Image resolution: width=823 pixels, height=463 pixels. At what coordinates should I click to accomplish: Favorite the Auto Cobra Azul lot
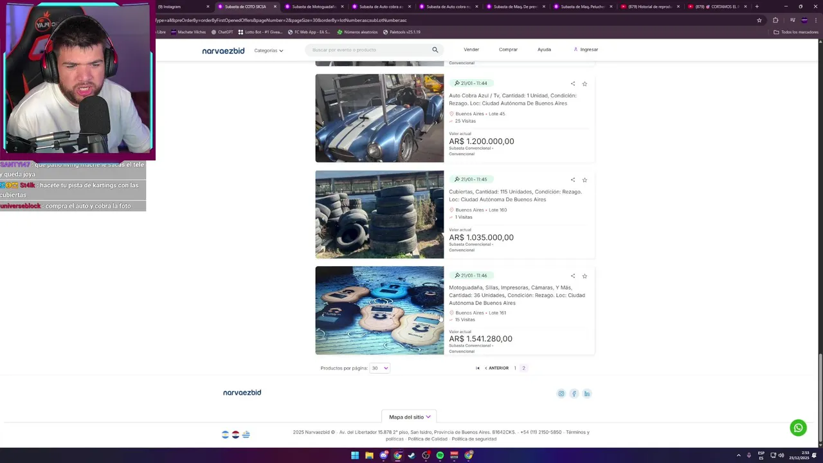pyautogui.click(x=584, y=84)
